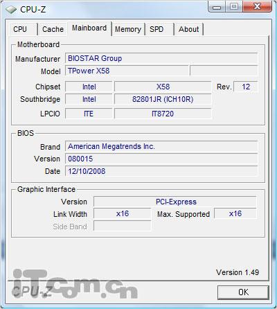Click the Max. Supported label

click(x=184, y=214)
